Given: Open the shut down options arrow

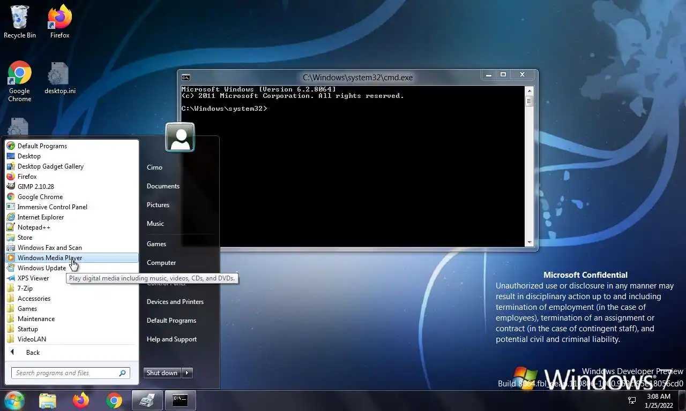Looking at the screenshot, I should 187,373.
